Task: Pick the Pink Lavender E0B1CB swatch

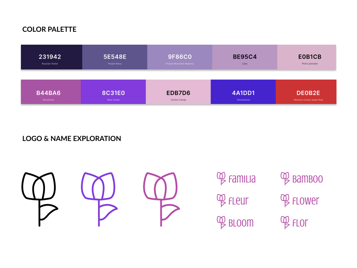Action: (307, 57)
